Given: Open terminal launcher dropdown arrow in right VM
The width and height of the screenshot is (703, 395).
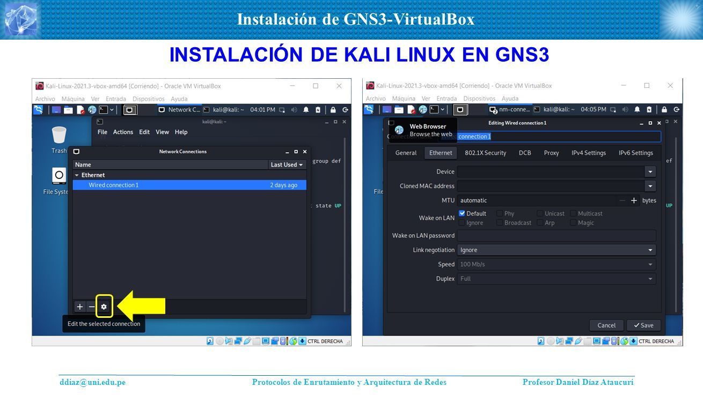Looking at the screenshot, I should click(x=442, y=109).
